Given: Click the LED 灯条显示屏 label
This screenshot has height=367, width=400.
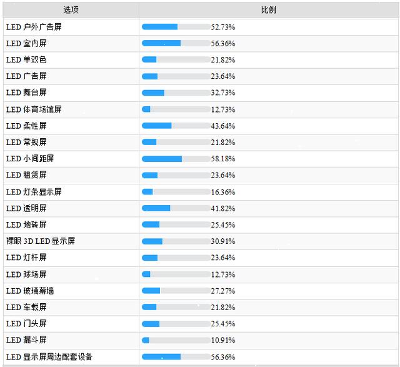Looking at the screenshot, I should pyautogui.click(x=34, y=191).
